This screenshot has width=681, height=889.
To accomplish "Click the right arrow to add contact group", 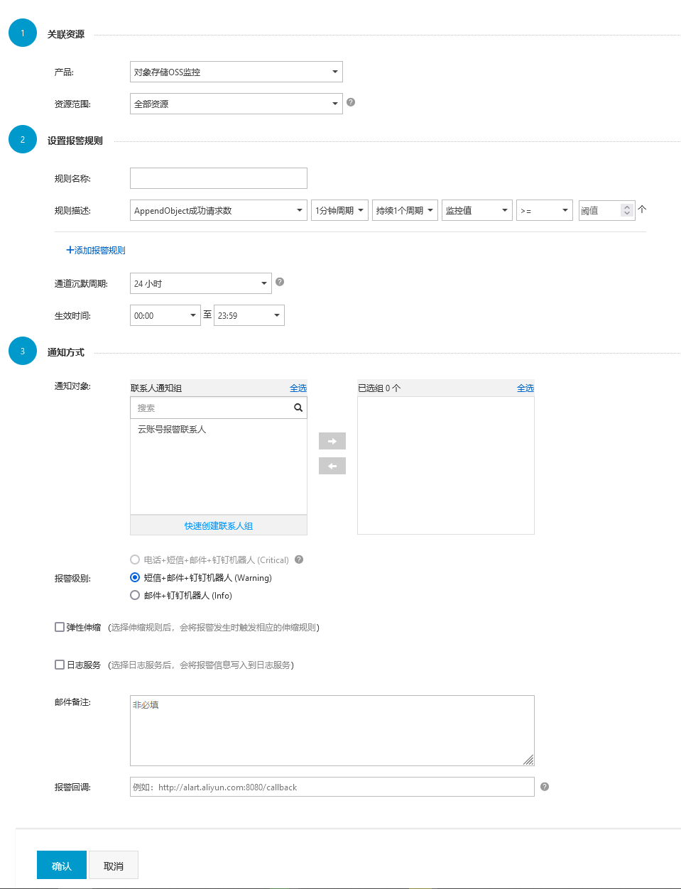I will pyautogui.click(x=332, y=441).
